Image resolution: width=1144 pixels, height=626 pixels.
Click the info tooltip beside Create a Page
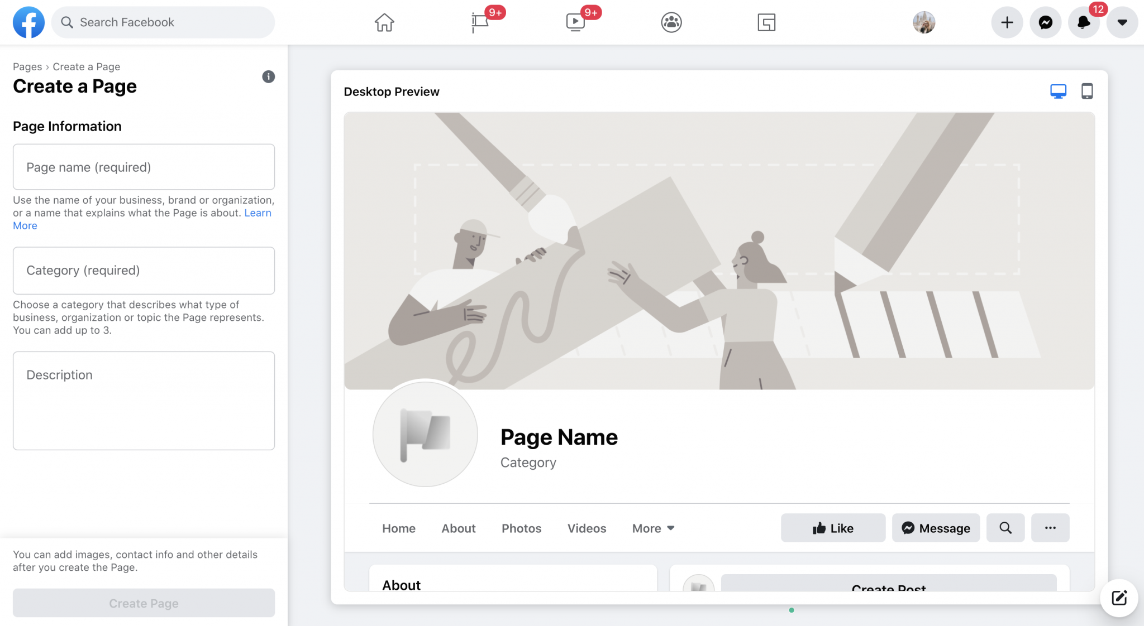pyautogui.click(x=268, y=76)
